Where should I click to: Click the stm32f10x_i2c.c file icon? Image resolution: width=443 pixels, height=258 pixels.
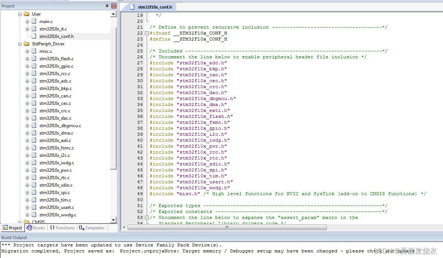pos(34,155)
